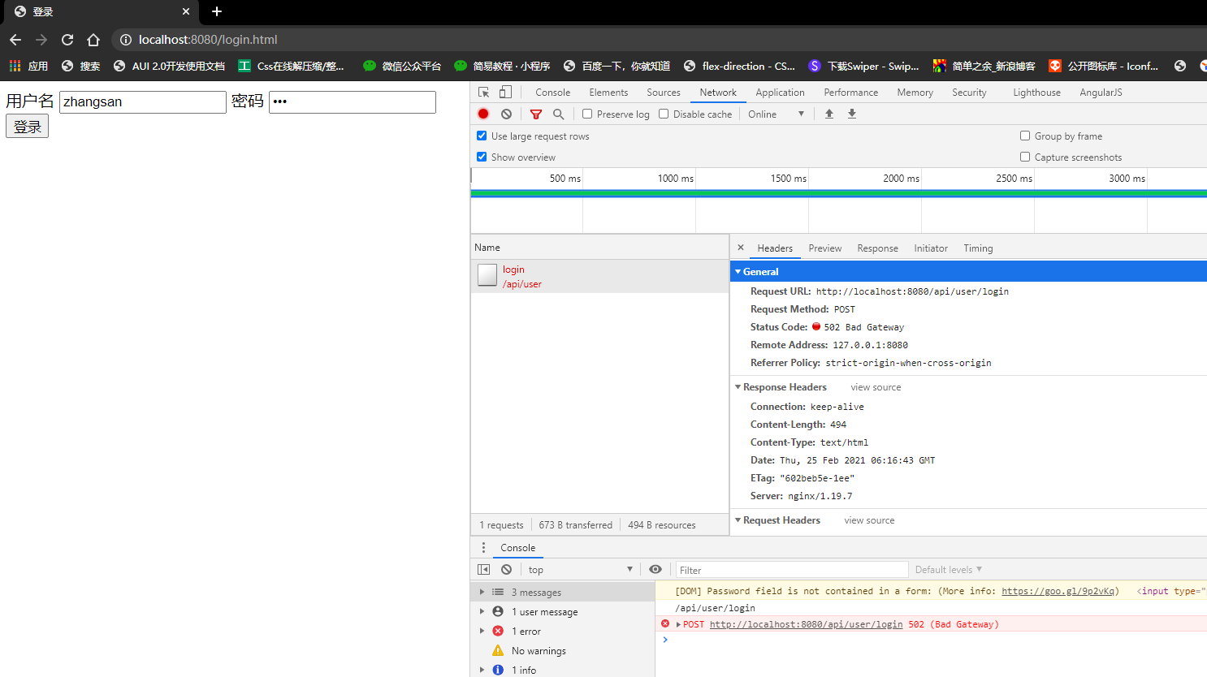Image resolution: width=1207 pixels, height=677 pixels.
Task: Collapse the Request Headers section
Action: pos(738,520)
